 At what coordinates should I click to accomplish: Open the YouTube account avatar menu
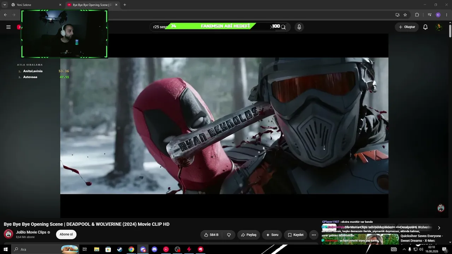tap(439, 27)
